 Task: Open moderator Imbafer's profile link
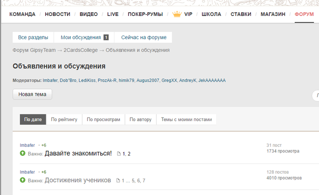click(50, 80)
